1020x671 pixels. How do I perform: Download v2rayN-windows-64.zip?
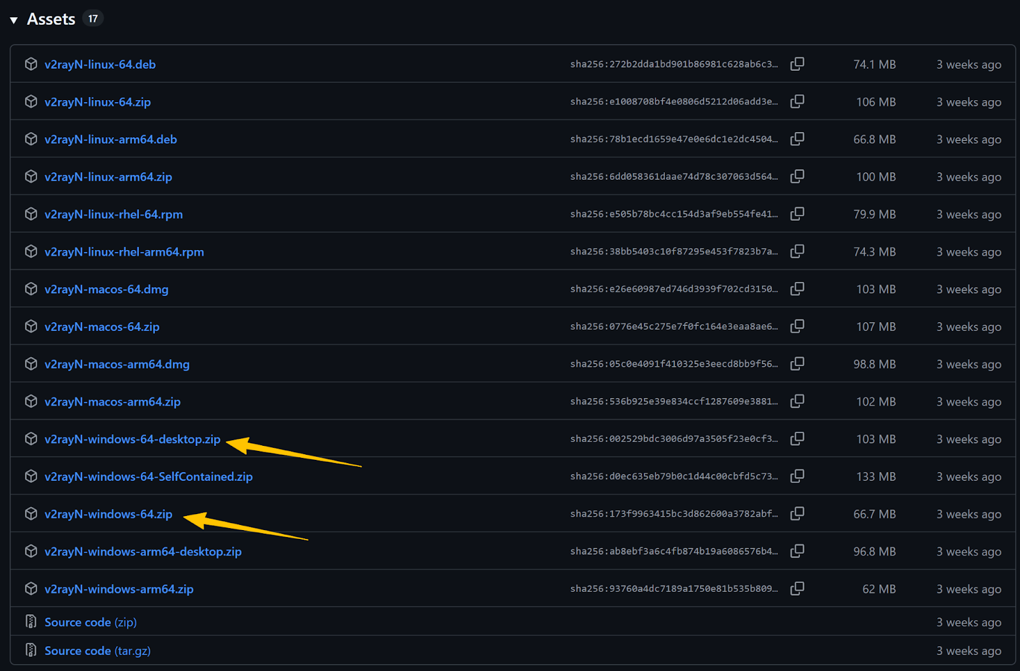(108, 514)
